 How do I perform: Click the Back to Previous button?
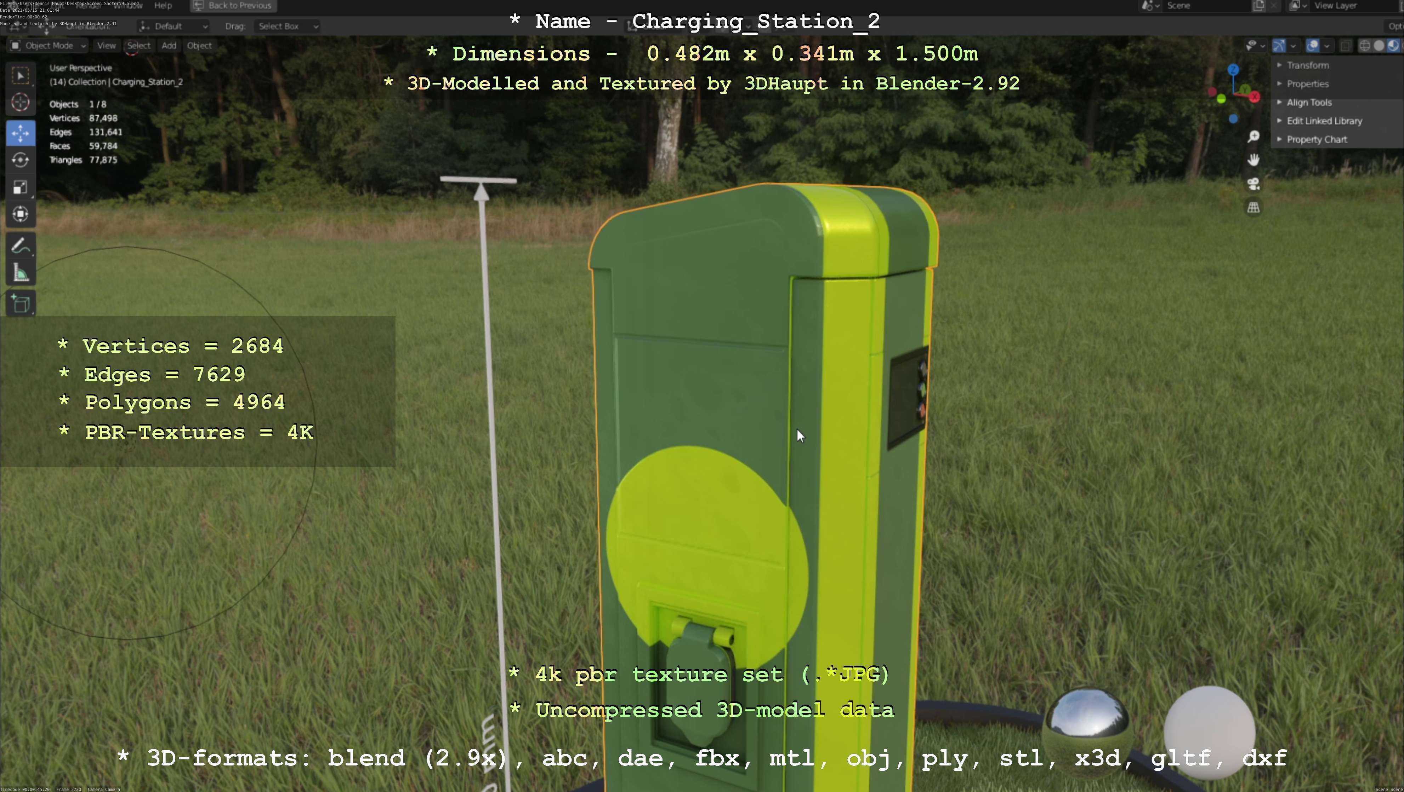coord(233,5)
